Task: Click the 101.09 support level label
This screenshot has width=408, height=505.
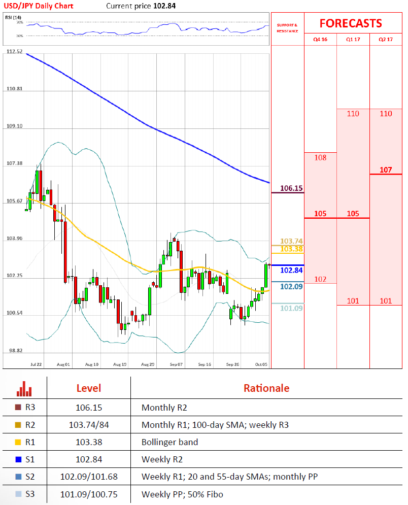Action: click(x=291, y=308)
